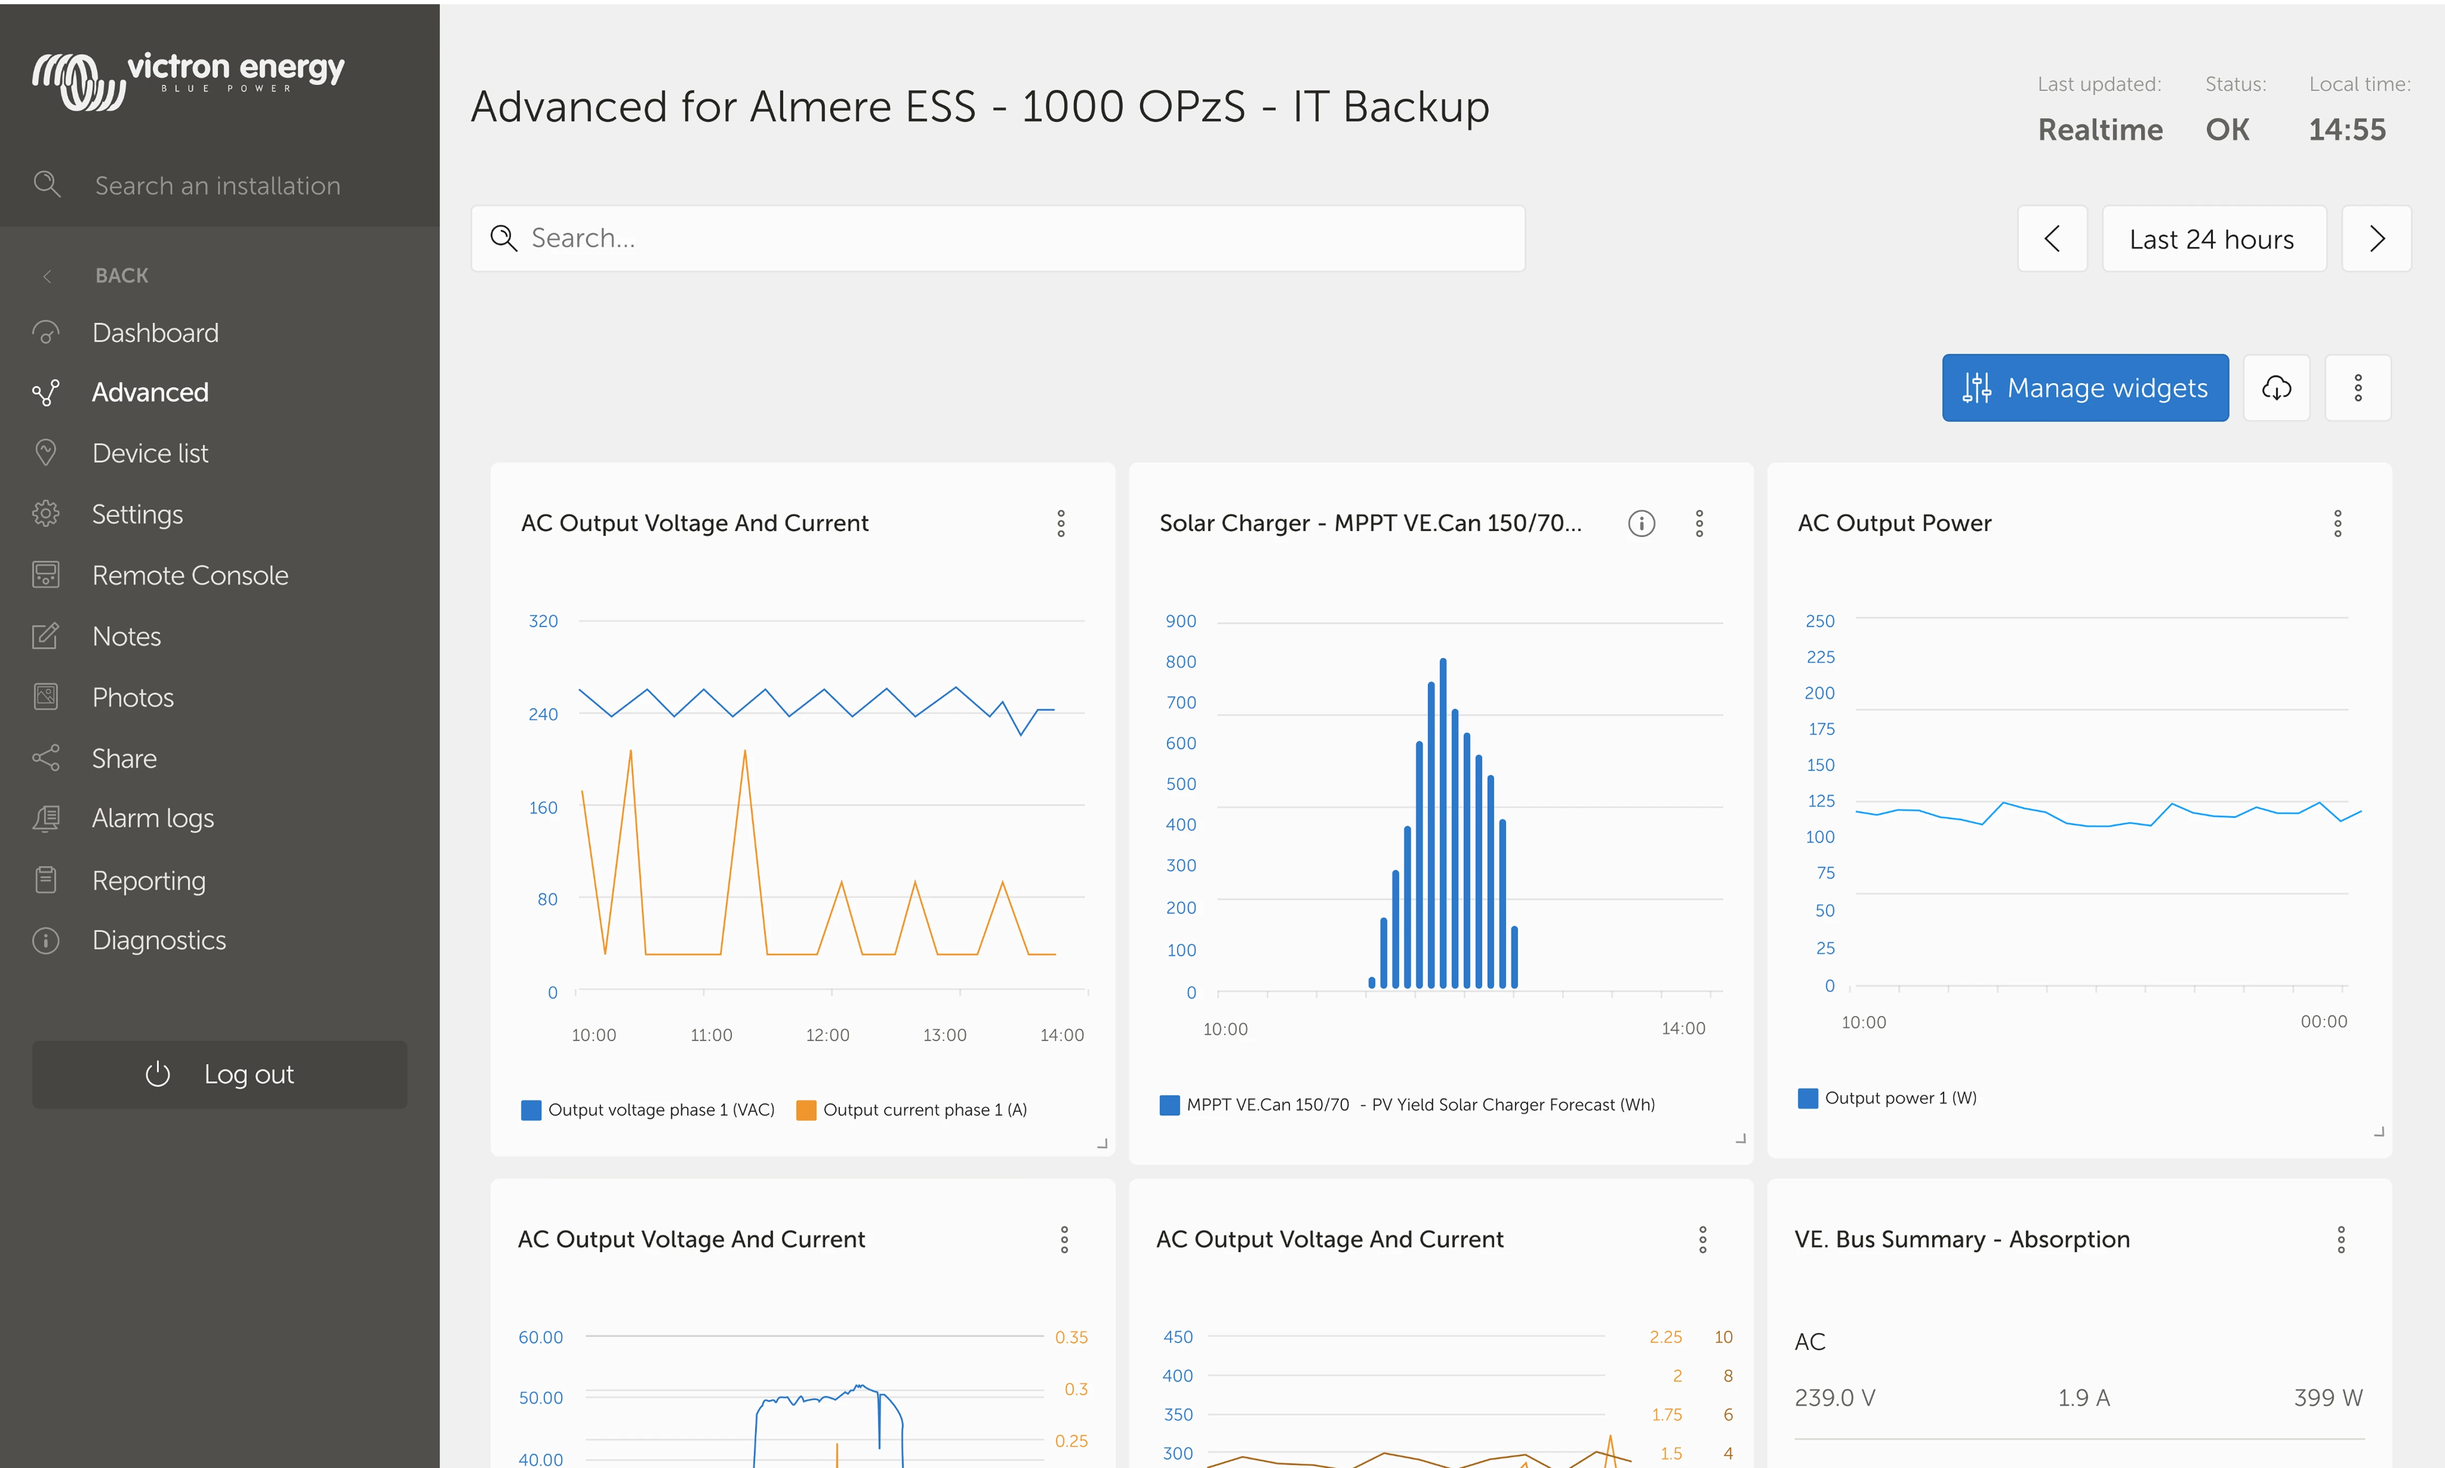Go to next time period arrow
This screenshot has width=2445, height=1468.
[2376, 238]
